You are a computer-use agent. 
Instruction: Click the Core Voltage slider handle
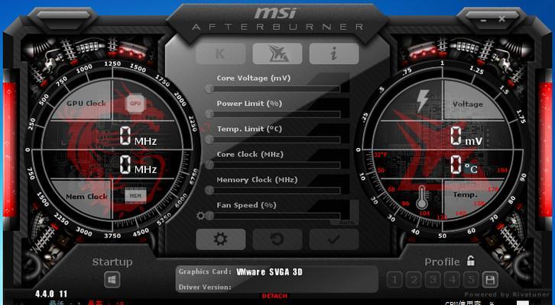(x=209, y=88)
